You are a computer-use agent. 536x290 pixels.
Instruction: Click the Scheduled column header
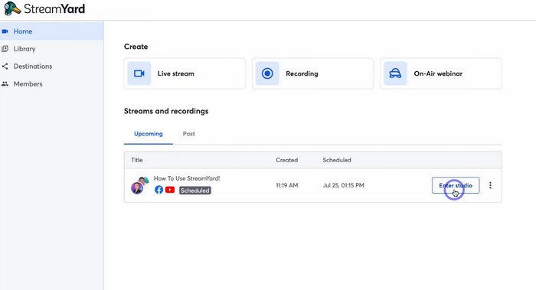tap(337, 160)
